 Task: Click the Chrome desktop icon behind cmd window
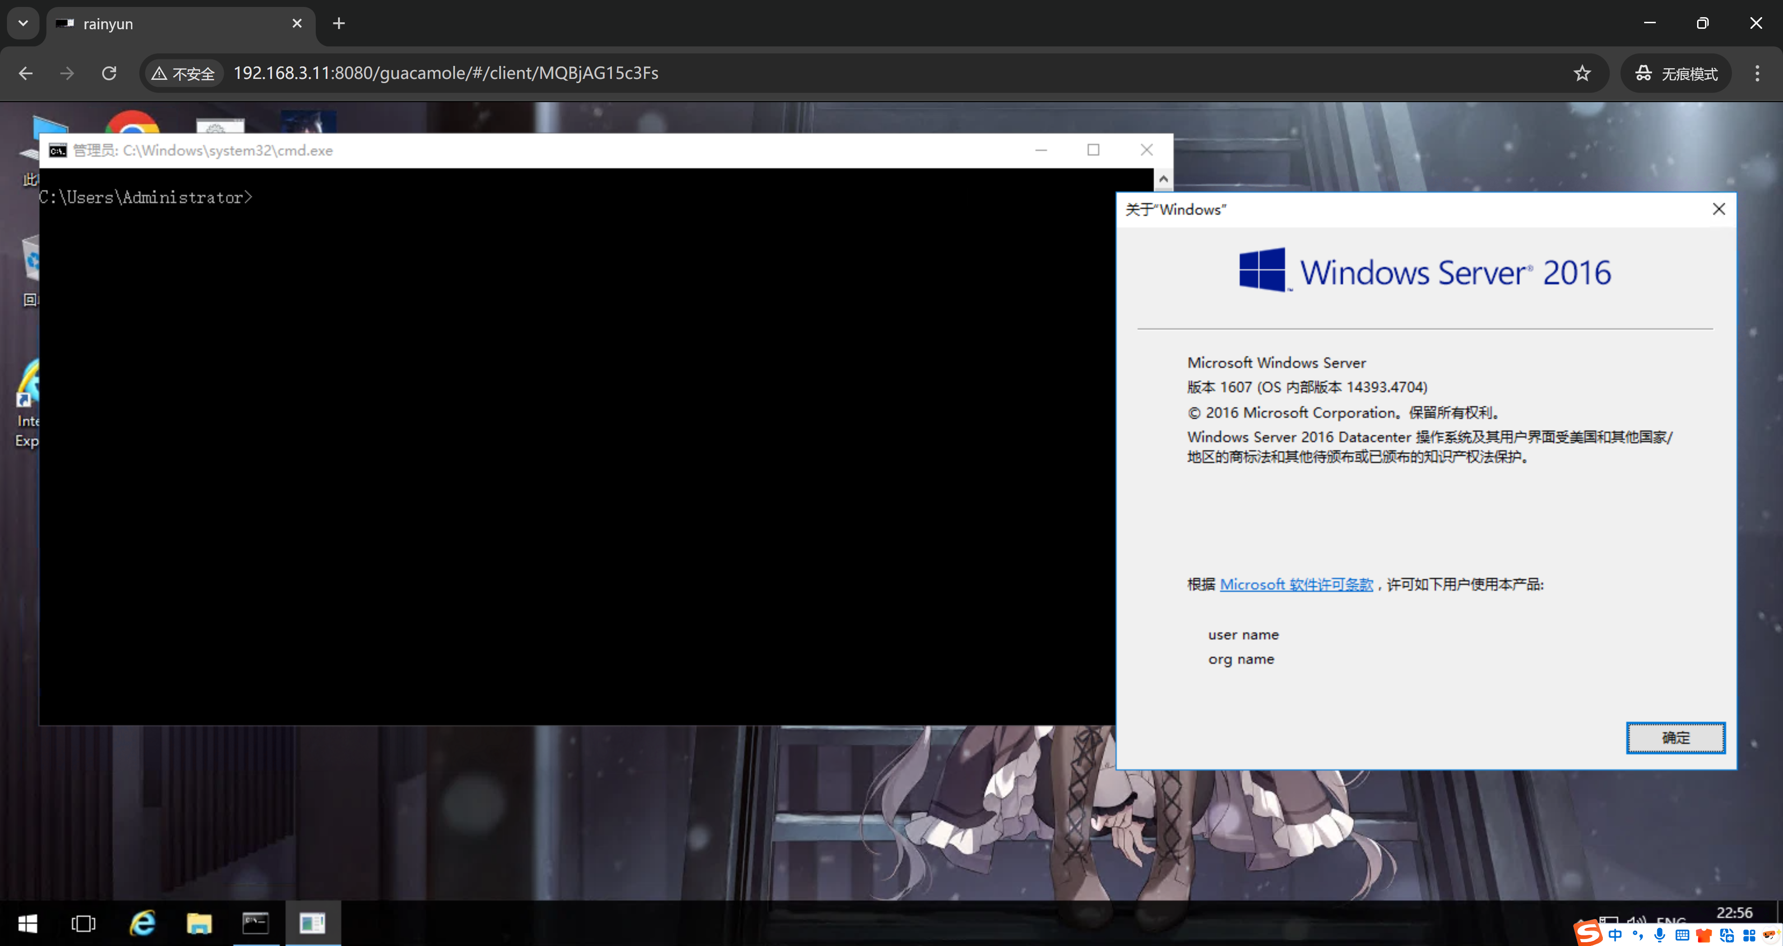point(131,121)
